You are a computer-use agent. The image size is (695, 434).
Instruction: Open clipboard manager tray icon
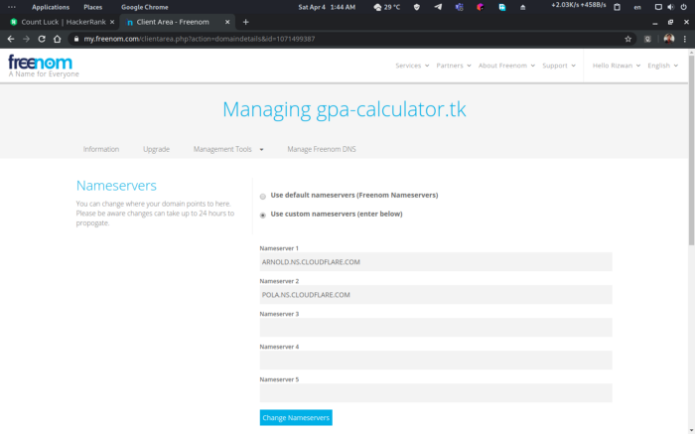617,7
